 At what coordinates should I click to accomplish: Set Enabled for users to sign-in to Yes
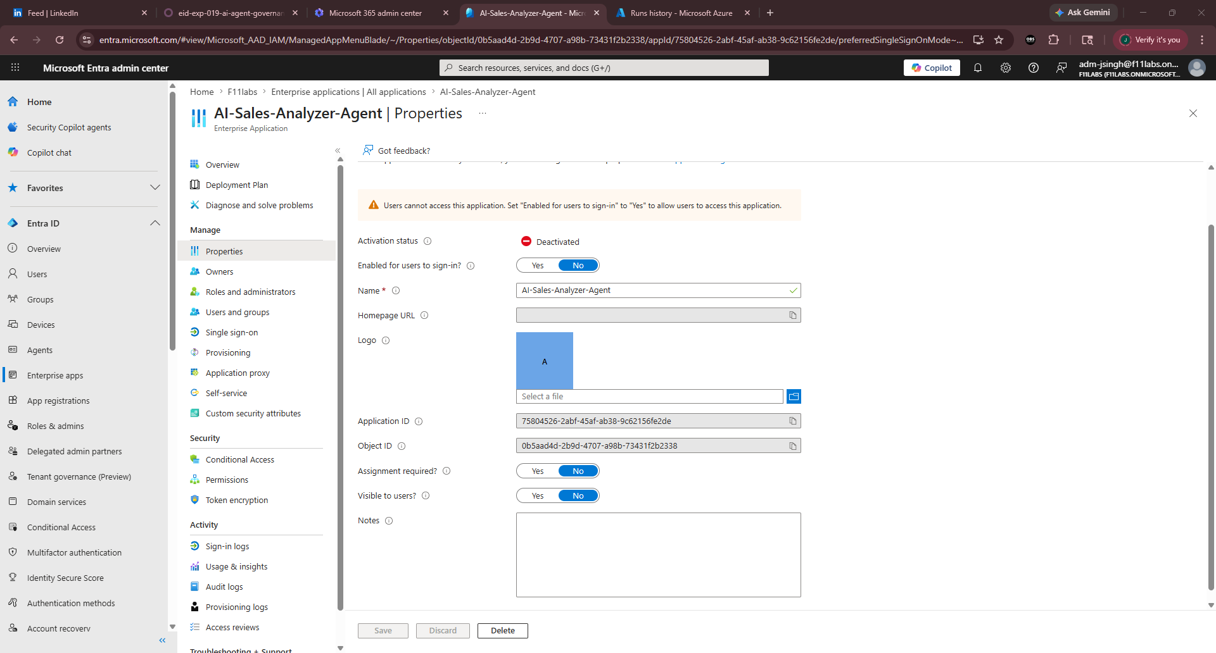point(538,266)
